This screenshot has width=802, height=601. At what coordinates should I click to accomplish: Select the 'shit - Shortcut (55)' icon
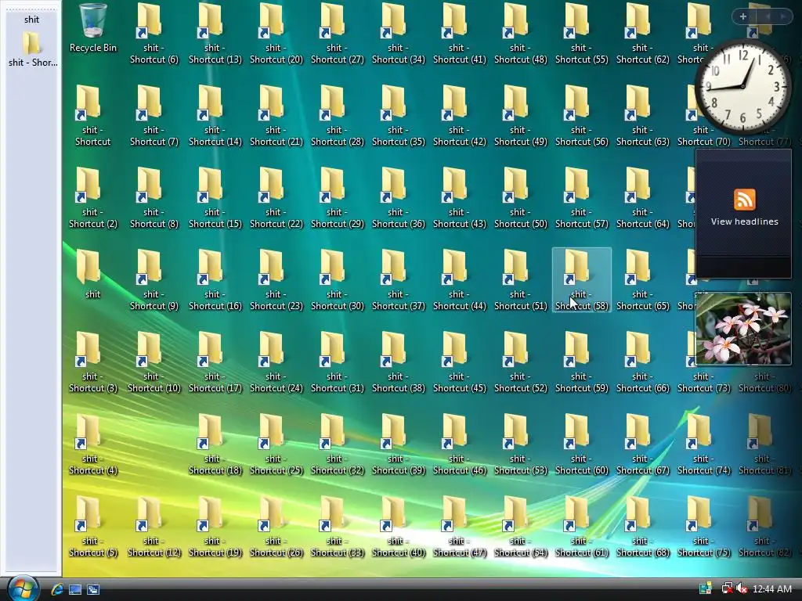582,33
